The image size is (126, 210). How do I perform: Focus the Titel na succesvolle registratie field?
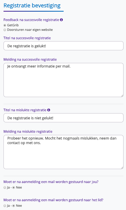coord(63,46)
